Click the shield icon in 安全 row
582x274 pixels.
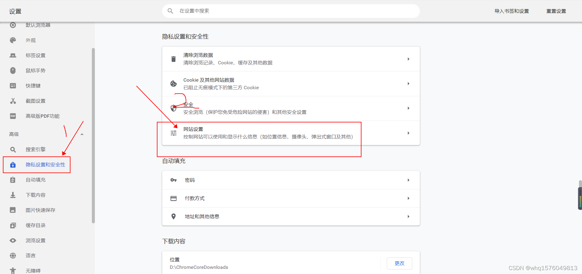[x=173, y=108]
